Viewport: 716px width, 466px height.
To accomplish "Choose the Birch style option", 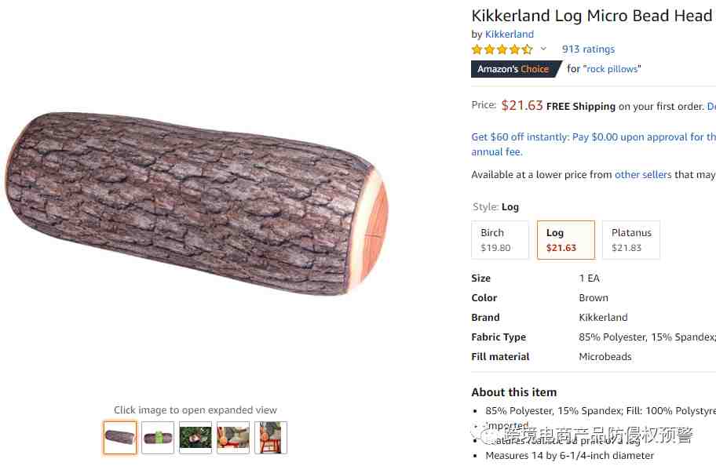I will point(500,240).
